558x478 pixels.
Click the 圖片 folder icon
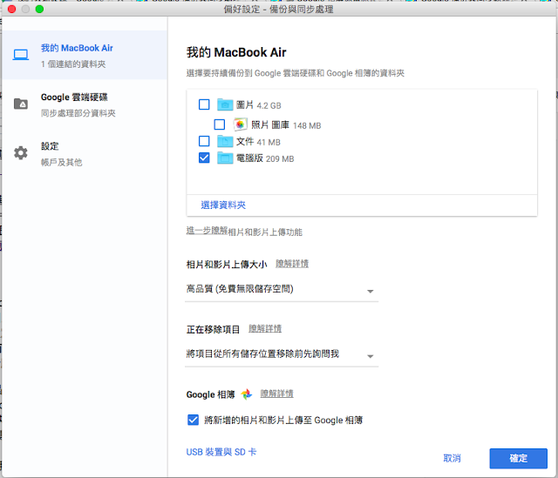pyautogui.click(x=225, y=104)
